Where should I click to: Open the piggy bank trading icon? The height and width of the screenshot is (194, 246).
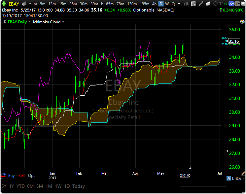[24, 4]
